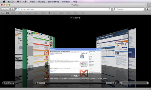
Task: Add bookmark with the plus button
Action: (12, 9)
